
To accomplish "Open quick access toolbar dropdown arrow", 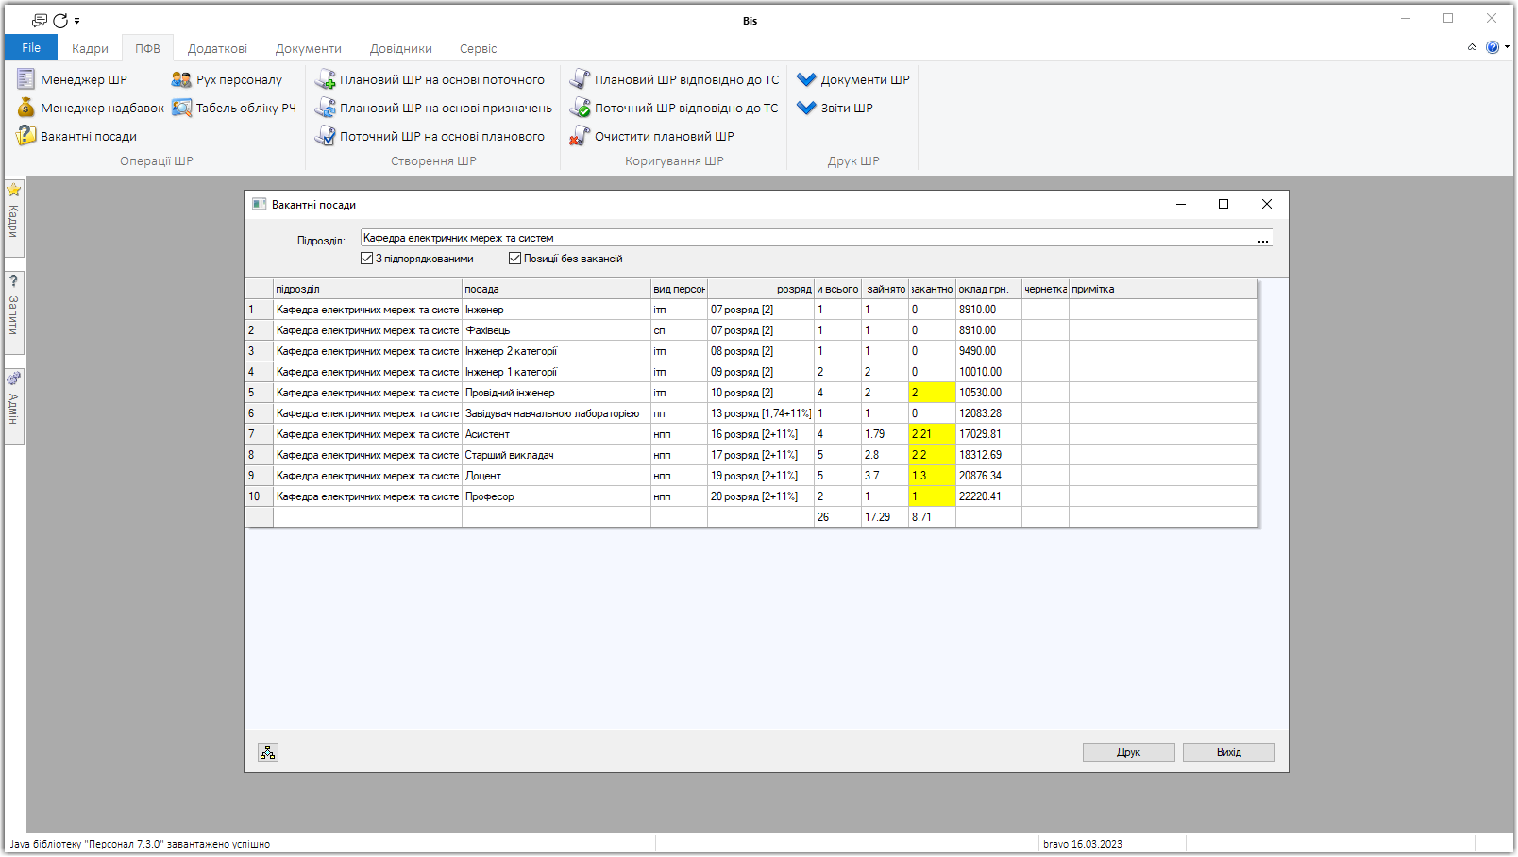I will [77, 21].
